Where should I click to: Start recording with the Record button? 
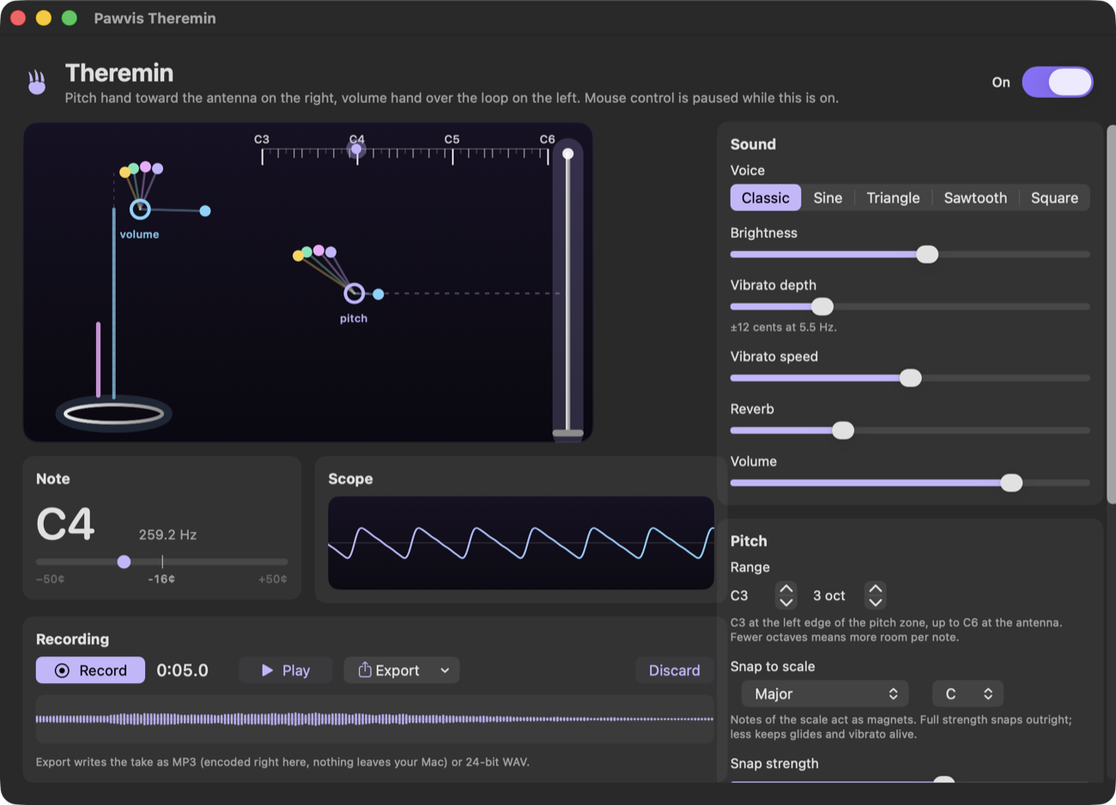click(90, 670)
